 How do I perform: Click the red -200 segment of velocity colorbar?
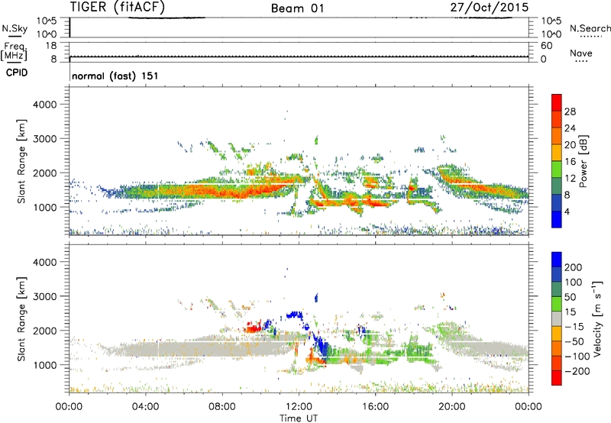pyautogui.click(x=557, y=378)
